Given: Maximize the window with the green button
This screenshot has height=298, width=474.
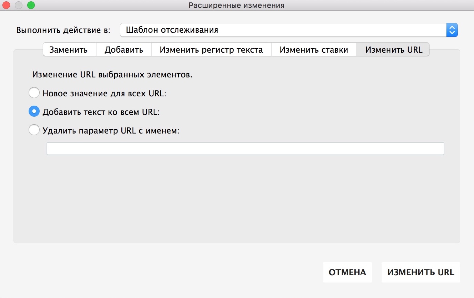Looking at the screenshot, I should pyautogui.click(x=31, y=5).
